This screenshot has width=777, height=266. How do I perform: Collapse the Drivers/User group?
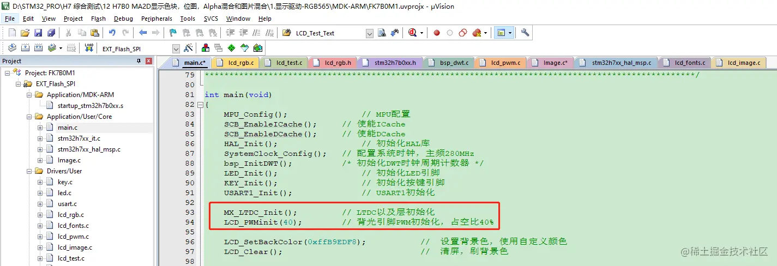point(29,171)
